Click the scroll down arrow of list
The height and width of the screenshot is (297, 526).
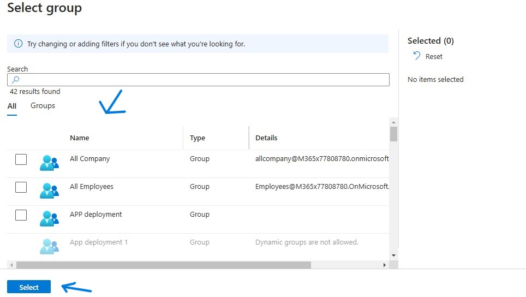tap(393, 256)
